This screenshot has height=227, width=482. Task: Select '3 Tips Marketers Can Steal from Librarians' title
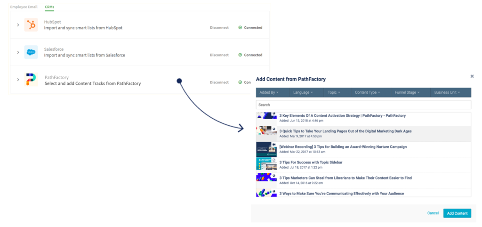345,178
